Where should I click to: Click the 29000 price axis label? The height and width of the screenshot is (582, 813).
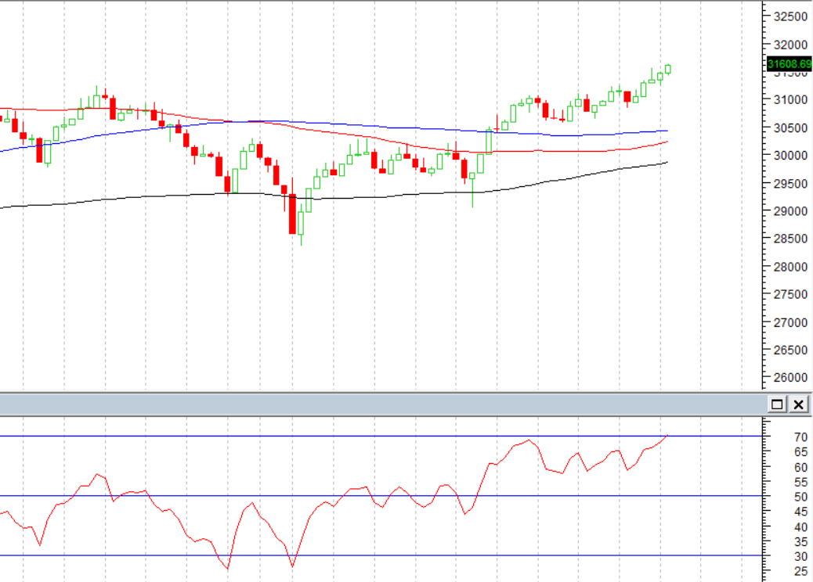pyautogui.click(x=790, y=210)
